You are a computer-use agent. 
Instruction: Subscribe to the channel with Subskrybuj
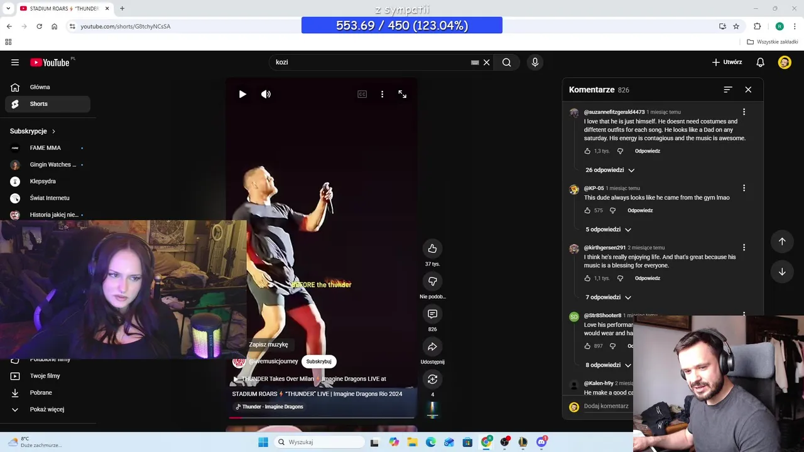pyautogui.click(x=318, y=362)
